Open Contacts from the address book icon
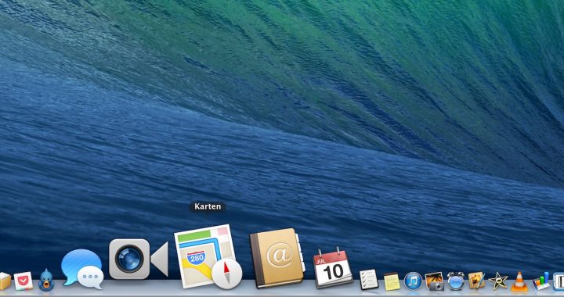 click(x=277, y=258)
